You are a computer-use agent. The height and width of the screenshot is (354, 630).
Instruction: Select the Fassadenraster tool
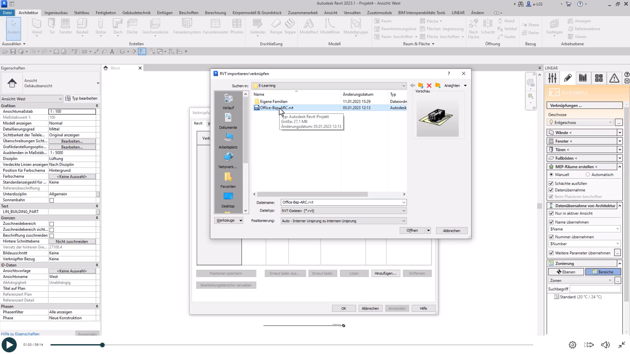pos(215,27)
